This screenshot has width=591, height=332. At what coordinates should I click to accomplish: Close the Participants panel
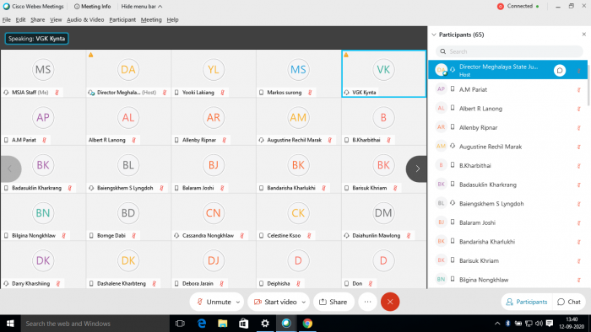584,35
